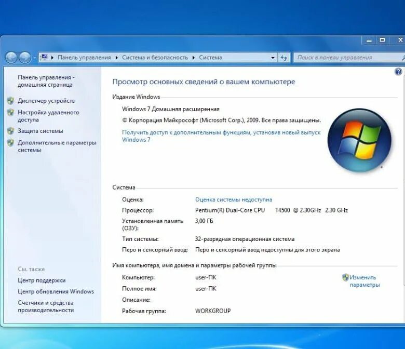Image resolution: width=405 pixels, height=349 pixels.
Task: Close the System window
Action: pyautogui.click(x=399, y=40)
